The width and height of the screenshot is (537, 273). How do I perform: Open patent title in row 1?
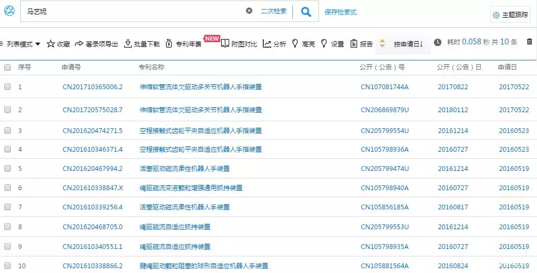click(x=201, y=87)
